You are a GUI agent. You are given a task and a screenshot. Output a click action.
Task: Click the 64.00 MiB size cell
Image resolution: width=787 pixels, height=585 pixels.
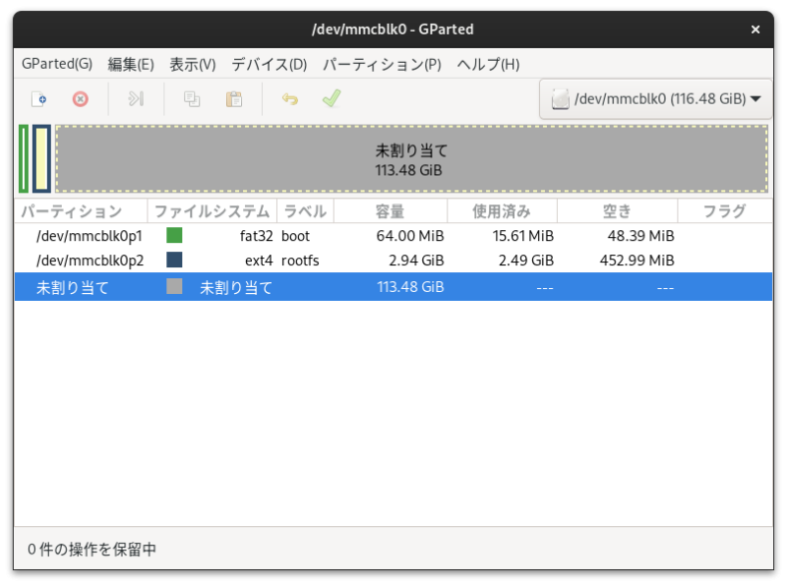pyautogui.click(x=410, y=236)
